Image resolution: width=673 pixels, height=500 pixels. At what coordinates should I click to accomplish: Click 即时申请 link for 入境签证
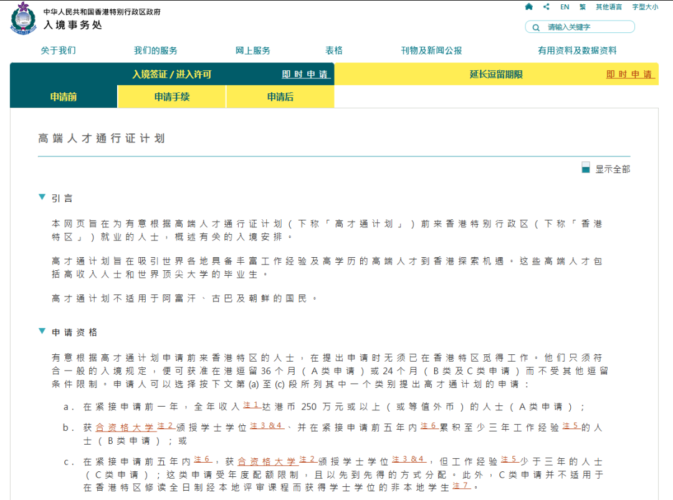click(305, 74)
